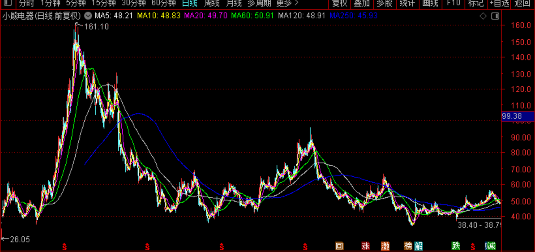Click the 返回 back button
The height and width of the screenshot is (252, 535).
(x=522, y=3)
